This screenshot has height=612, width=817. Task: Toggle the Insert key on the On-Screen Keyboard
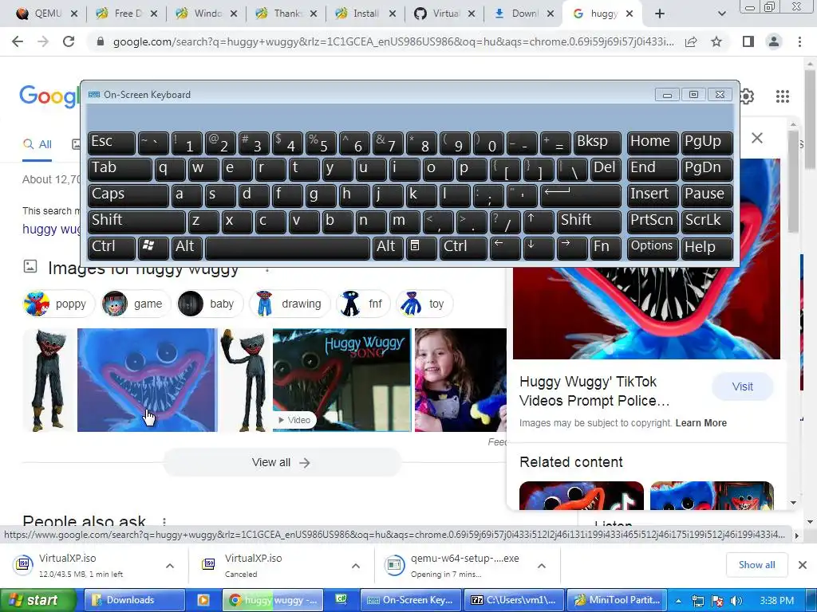pos(653,195)
